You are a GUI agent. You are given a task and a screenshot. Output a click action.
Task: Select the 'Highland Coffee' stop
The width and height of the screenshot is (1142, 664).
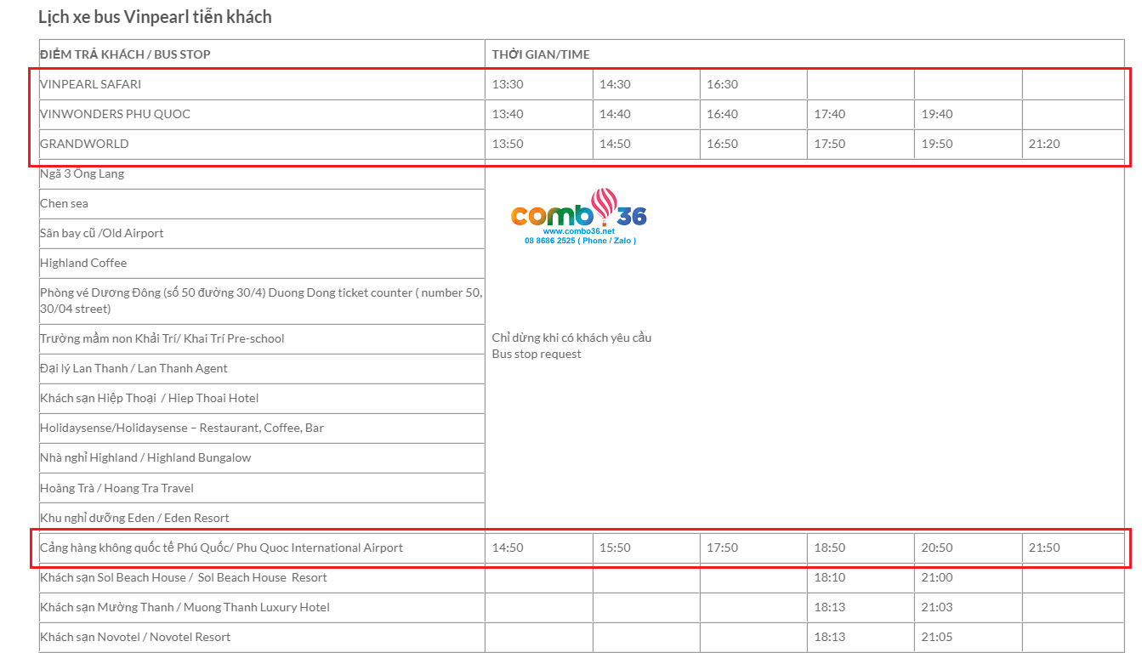pos(83,263)
